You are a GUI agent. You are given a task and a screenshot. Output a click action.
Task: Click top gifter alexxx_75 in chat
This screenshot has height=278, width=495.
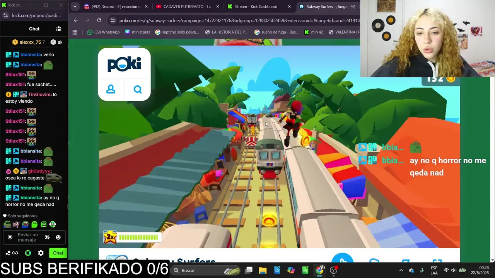pos(30,42)
